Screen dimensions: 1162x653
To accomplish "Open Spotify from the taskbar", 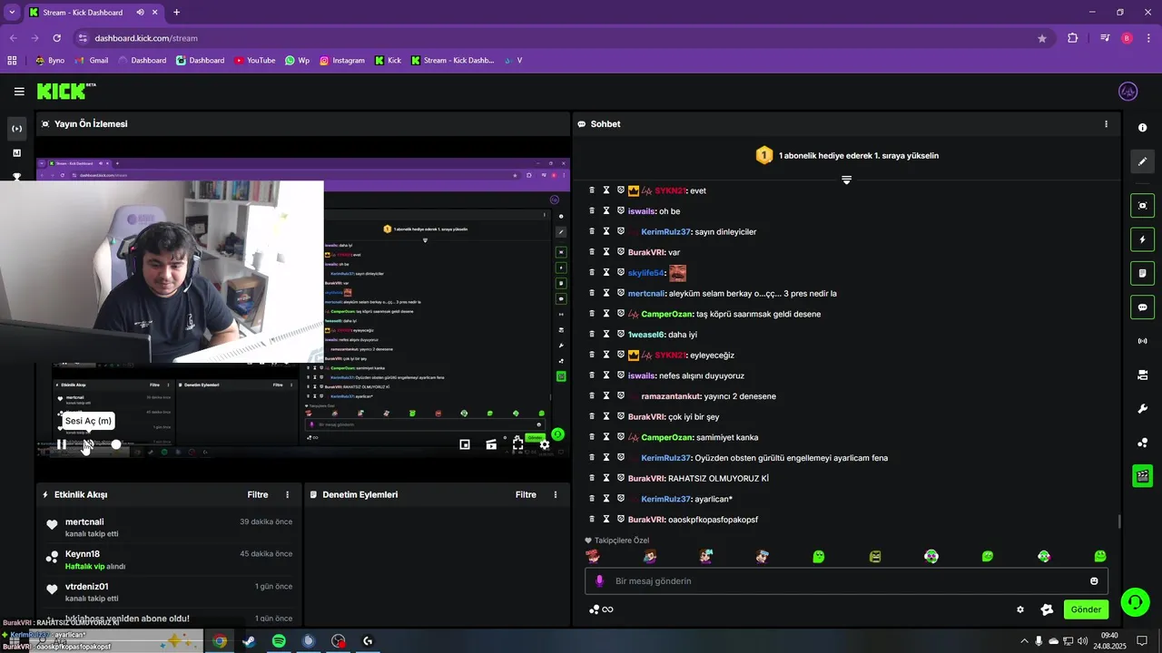I will [x=279, y=641].
